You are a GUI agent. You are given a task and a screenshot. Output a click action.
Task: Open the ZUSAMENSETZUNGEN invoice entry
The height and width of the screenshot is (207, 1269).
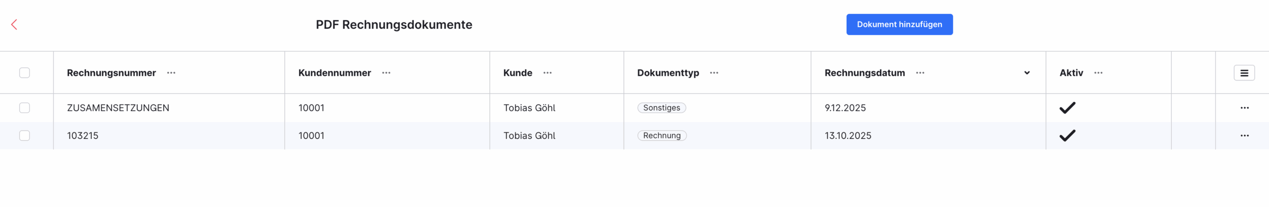pyautogui.click(x=118, y=108)
